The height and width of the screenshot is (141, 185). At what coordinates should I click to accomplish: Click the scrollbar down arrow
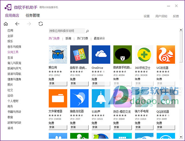[181, 137]
